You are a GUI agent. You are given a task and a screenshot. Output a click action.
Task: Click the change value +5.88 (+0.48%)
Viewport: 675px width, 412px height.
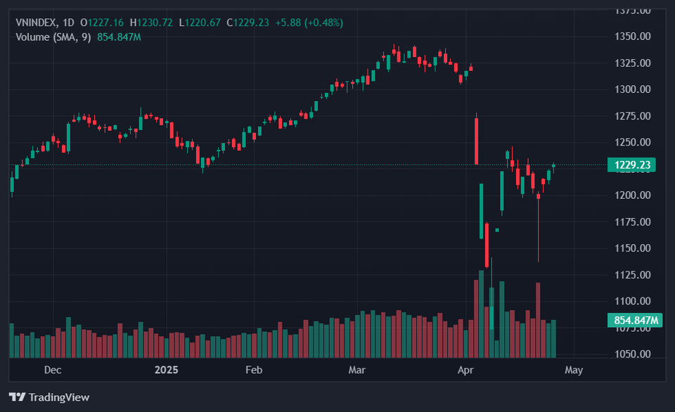click(x=309, y=22)
